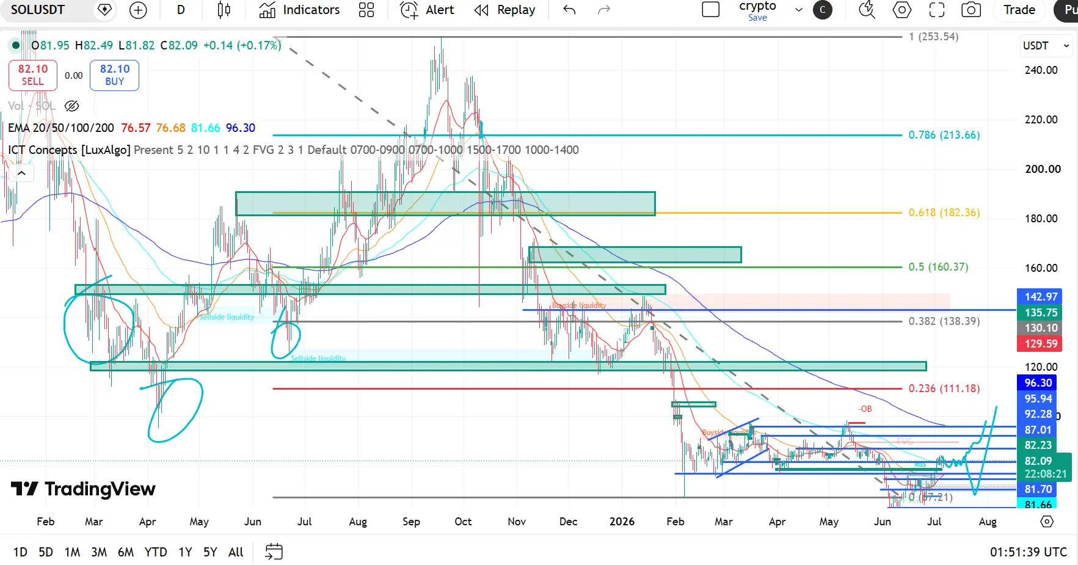Click the 0.786 (213.66) Fibonacci label
This screenshot has height=565, width=1078.
click(x=944, y=135)
